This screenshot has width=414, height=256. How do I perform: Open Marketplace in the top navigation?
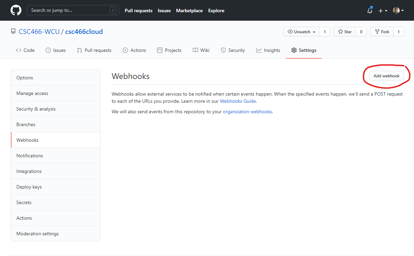pyautogui.click(x=189, y=11)
